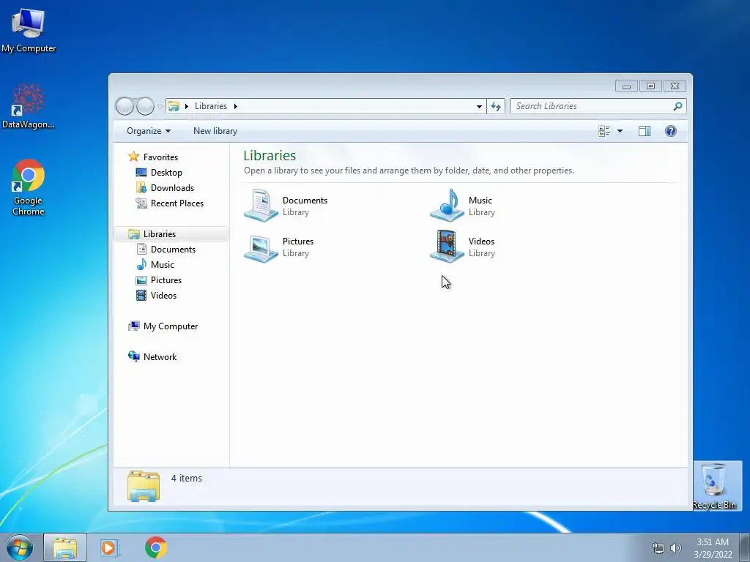The height and width of the screenshot is (562, 750).
Task: Click the network tray icon
Action: pos(658,548)
